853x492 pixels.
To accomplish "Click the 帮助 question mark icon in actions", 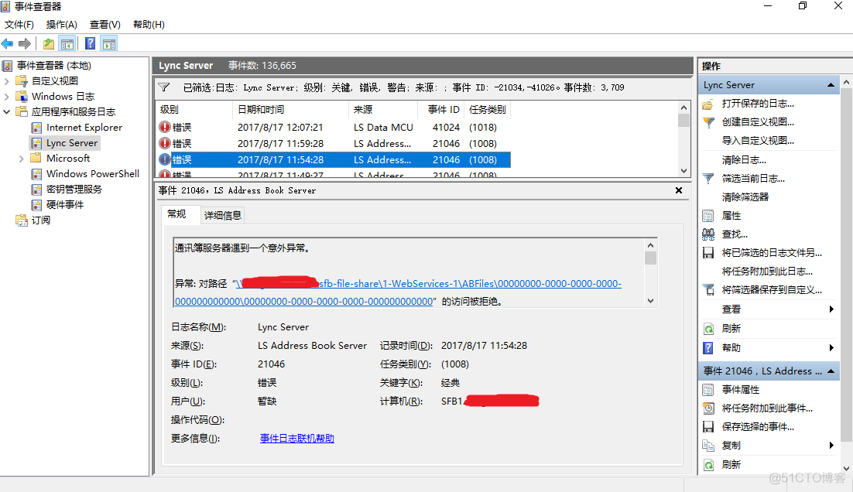I will point(707,348).
